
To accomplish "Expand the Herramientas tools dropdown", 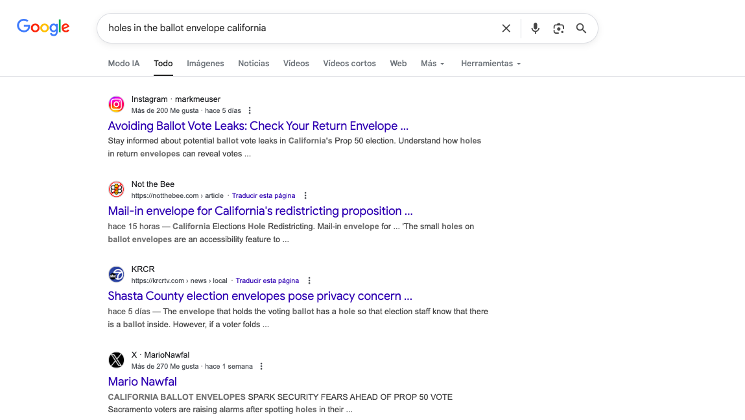I will (491, 64).
